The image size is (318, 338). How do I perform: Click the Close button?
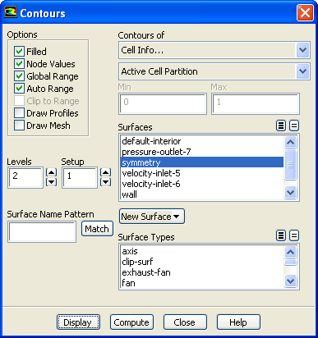pos(185,322)
